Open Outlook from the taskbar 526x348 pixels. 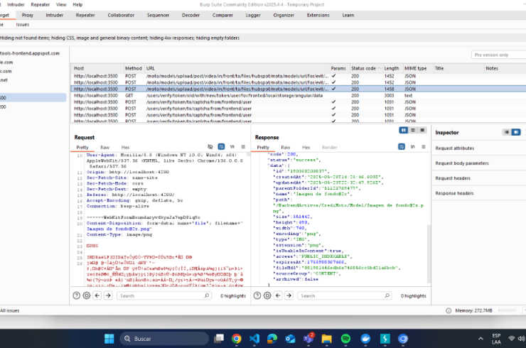(290, 339)
